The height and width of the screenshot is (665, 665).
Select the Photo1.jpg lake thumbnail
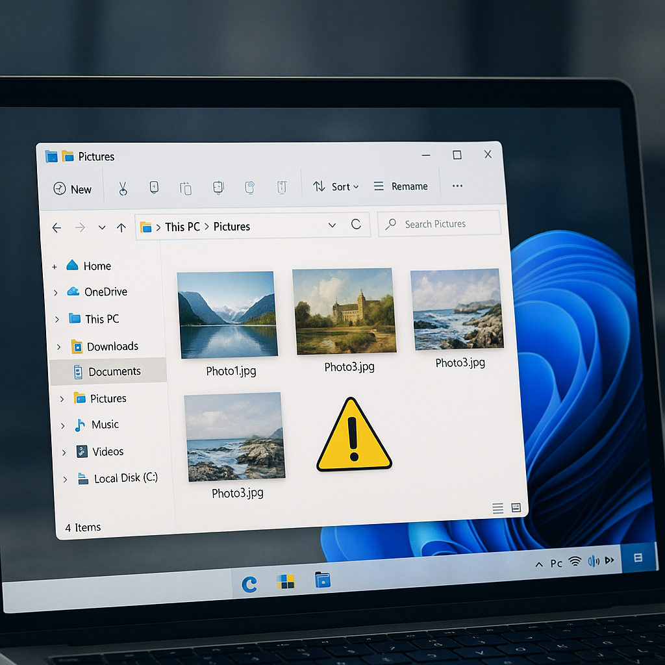point(227,315)
